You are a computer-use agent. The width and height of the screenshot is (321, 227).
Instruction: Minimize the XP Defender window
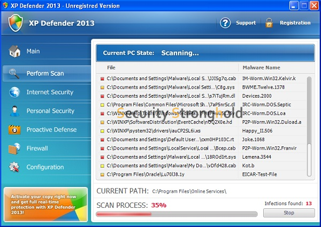(x=294, y=5)
